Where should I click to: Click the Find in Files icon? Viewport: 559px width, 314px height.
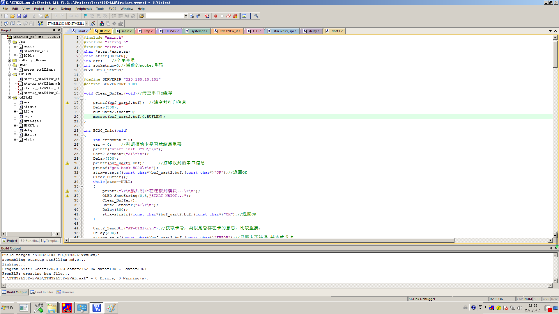(192, 16)
